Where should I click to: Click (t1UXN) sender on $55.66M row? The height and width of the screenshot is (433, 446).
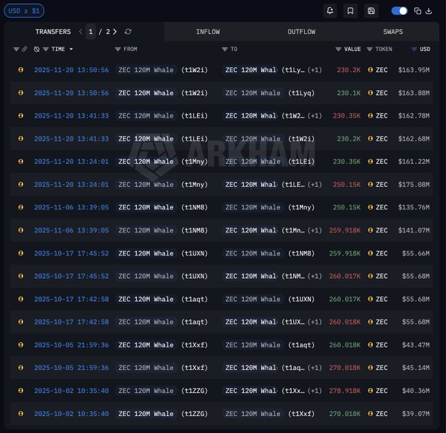click(195, 253)
